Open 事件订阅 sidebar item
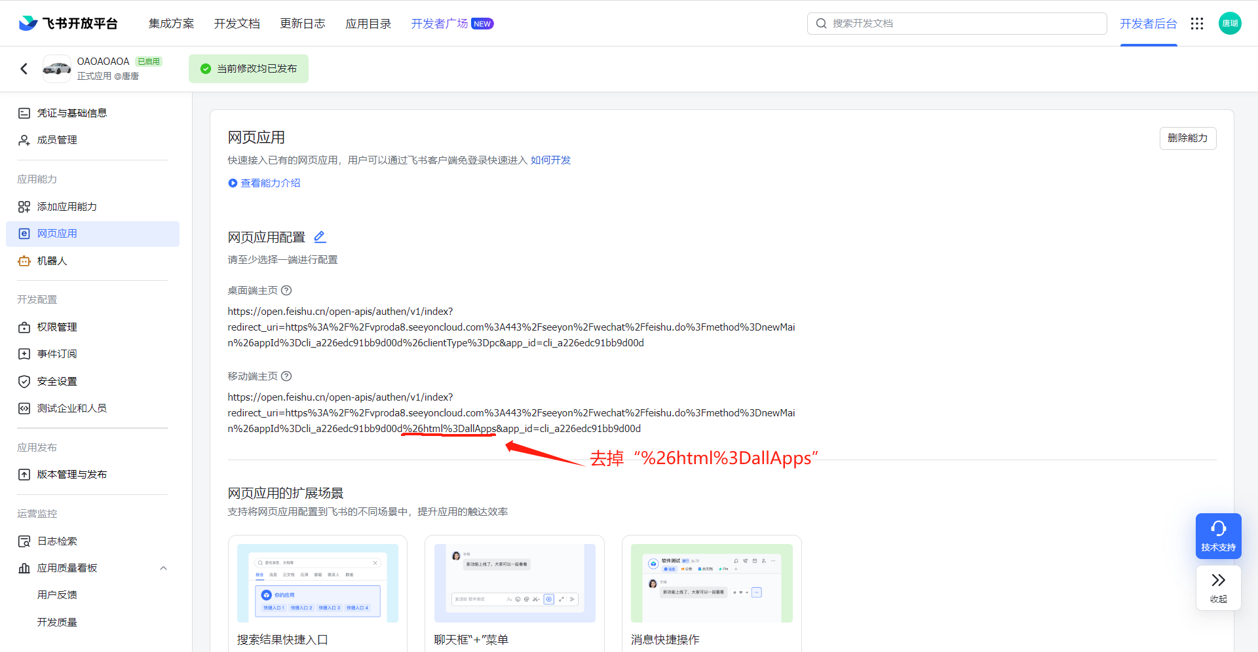 [x=92, y=354]
